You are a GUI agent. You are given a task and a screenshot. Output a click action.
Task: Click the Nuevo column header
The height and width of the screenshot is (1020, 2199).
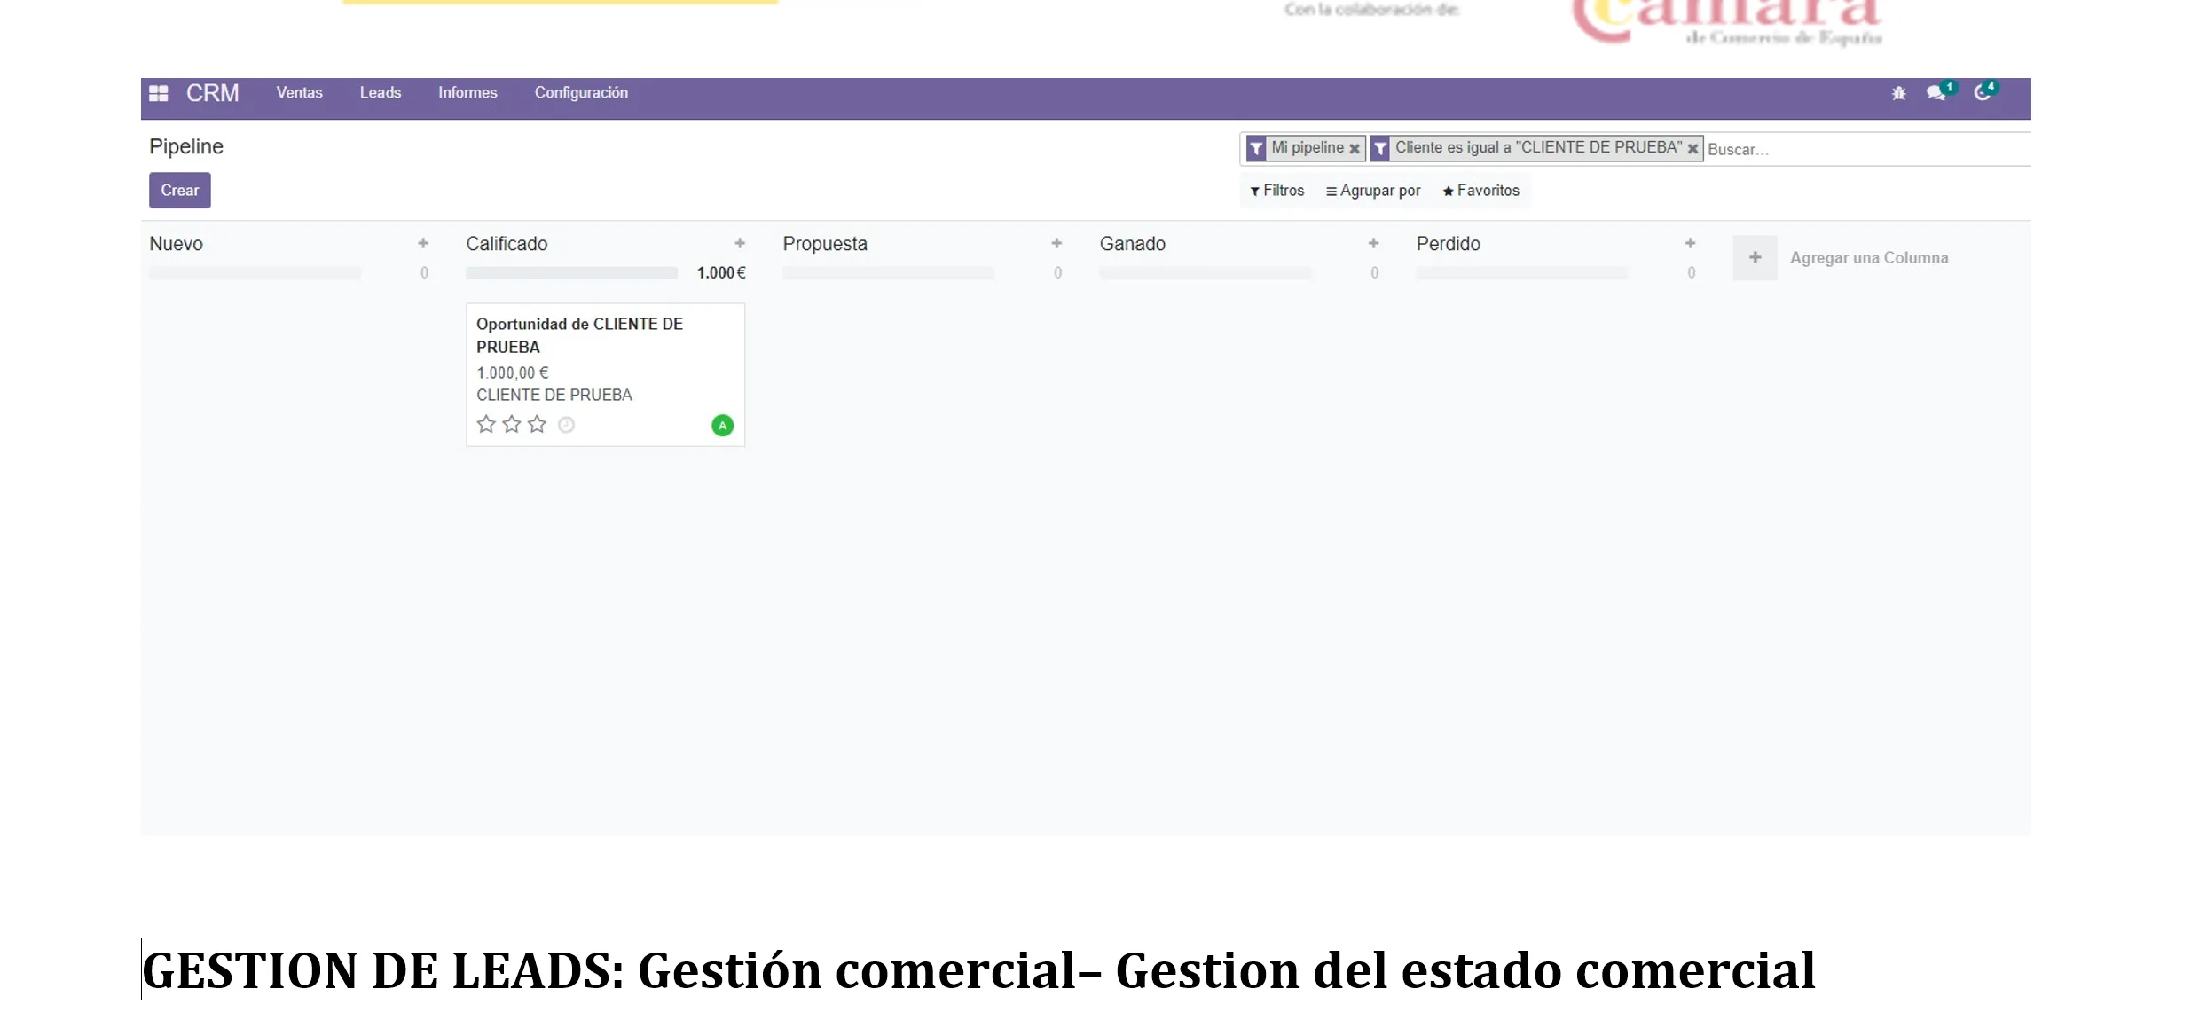point(177,244)
